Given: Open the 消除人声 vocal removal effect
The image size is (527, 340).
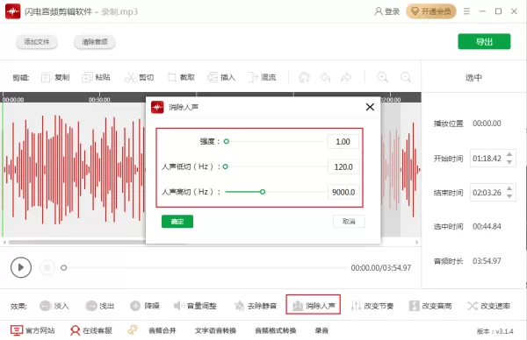Looking at the screenshot, I should [x=314, y=304].
